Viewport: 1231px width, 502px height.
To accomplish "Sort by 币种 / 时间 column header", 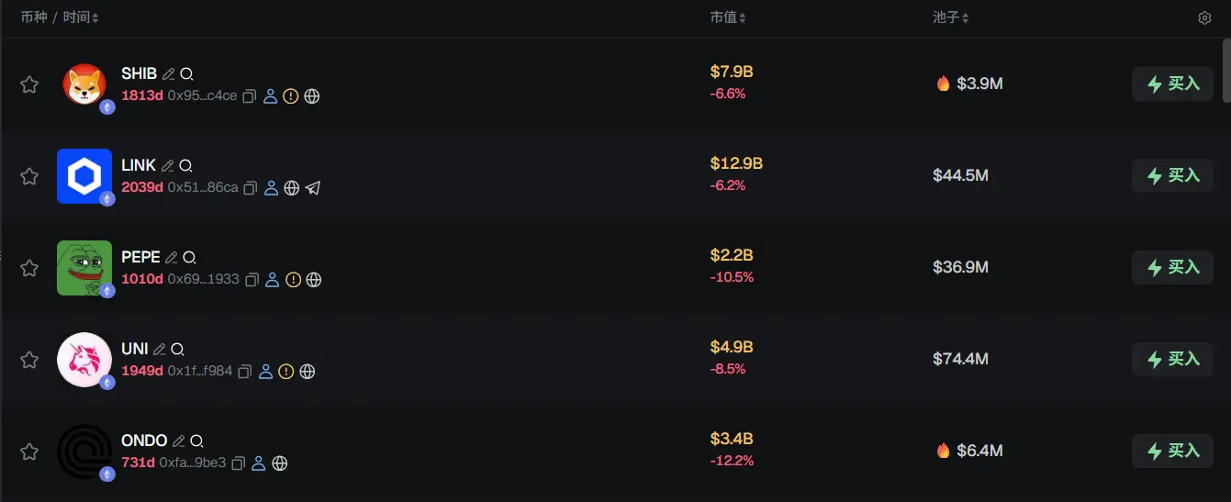I will [x=60, y=17].
